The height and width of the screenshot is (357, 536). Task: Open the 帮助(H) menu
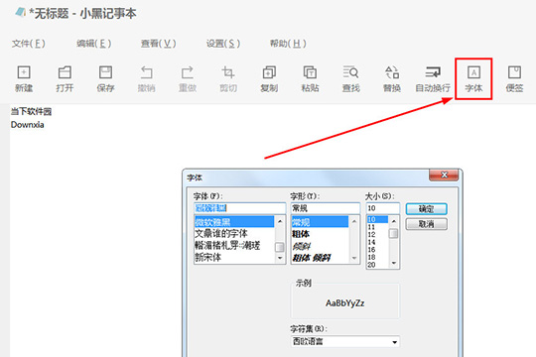click(288, 44)
